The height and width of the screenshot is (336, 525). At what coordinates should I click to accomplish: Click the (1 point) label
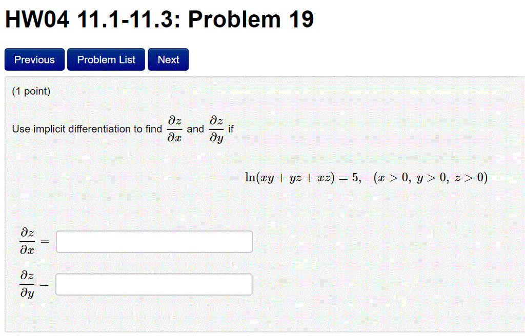point(32,91)
